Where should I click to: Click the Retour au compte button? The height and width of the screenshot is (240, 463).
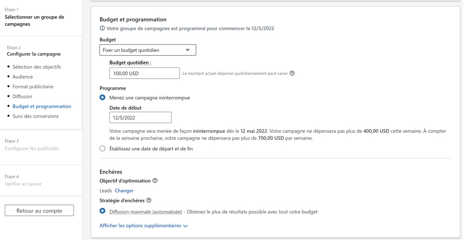tap(39, 210)
